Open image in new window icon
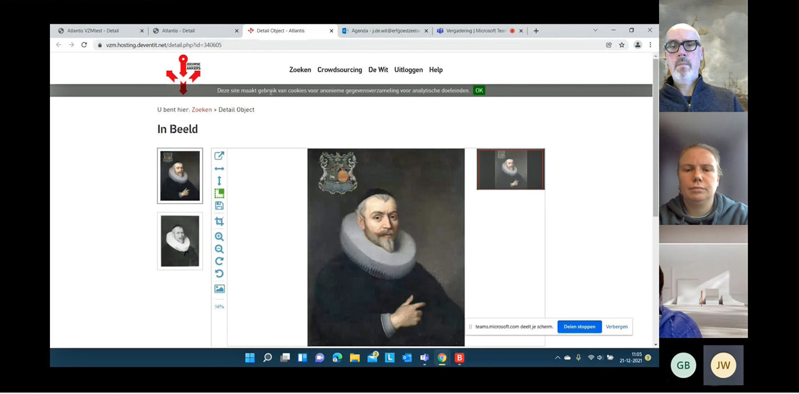Image resolution: width=799 pixels, height=394 pixels. pyautogui.click(x=219, y=156)
